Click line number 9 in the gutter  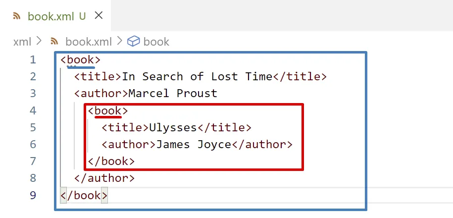tap(33, 195)
